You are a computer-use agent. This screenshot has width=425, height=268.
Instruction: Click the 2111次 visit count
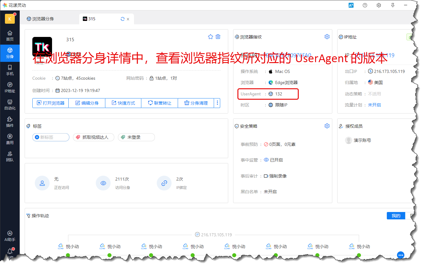tap(122, 179)
